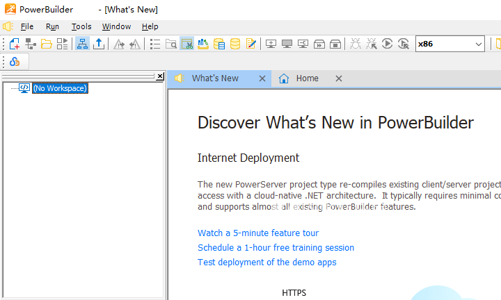This screenshot has height=300, width=501.
Task: Click the Stop build box icon
Action: point(335,44)
